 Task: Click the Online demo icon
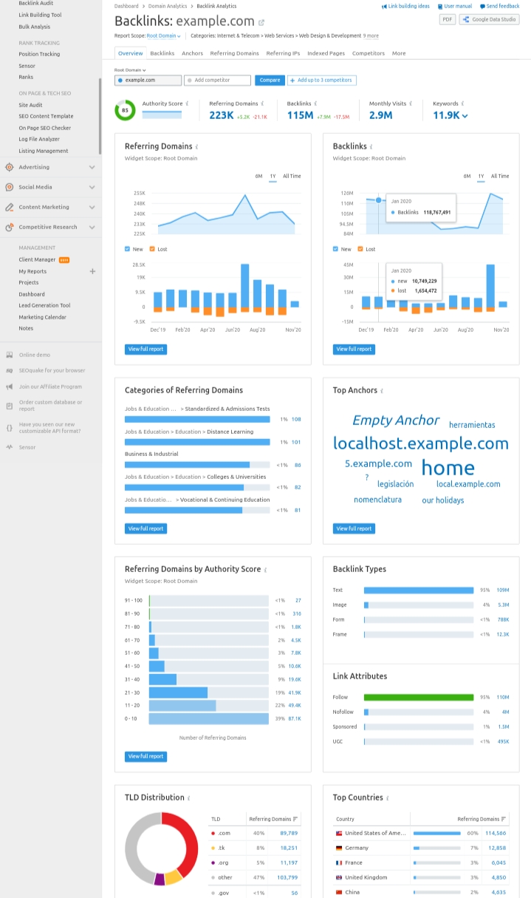10,355
